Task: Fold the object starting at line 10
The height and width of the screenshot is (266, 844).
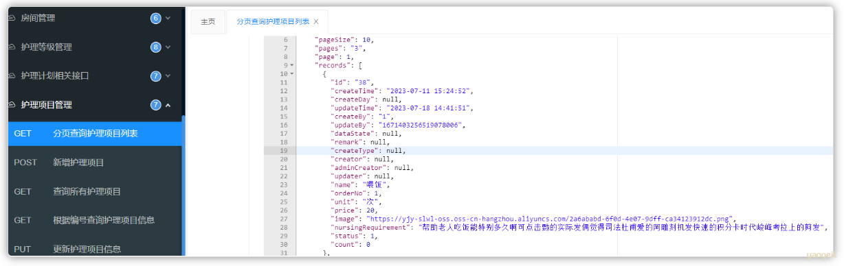Action: coord(291,74)
